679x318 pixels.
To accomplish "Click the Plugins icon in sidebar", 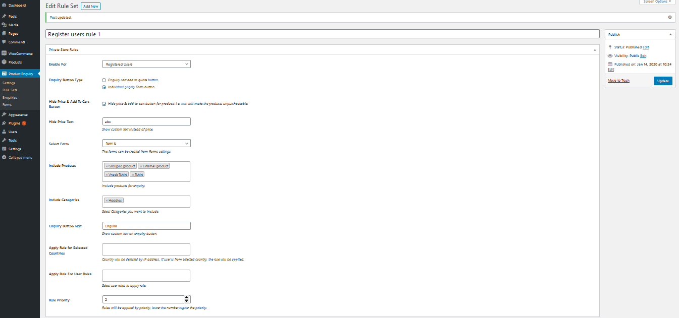I will pos(4,123).
